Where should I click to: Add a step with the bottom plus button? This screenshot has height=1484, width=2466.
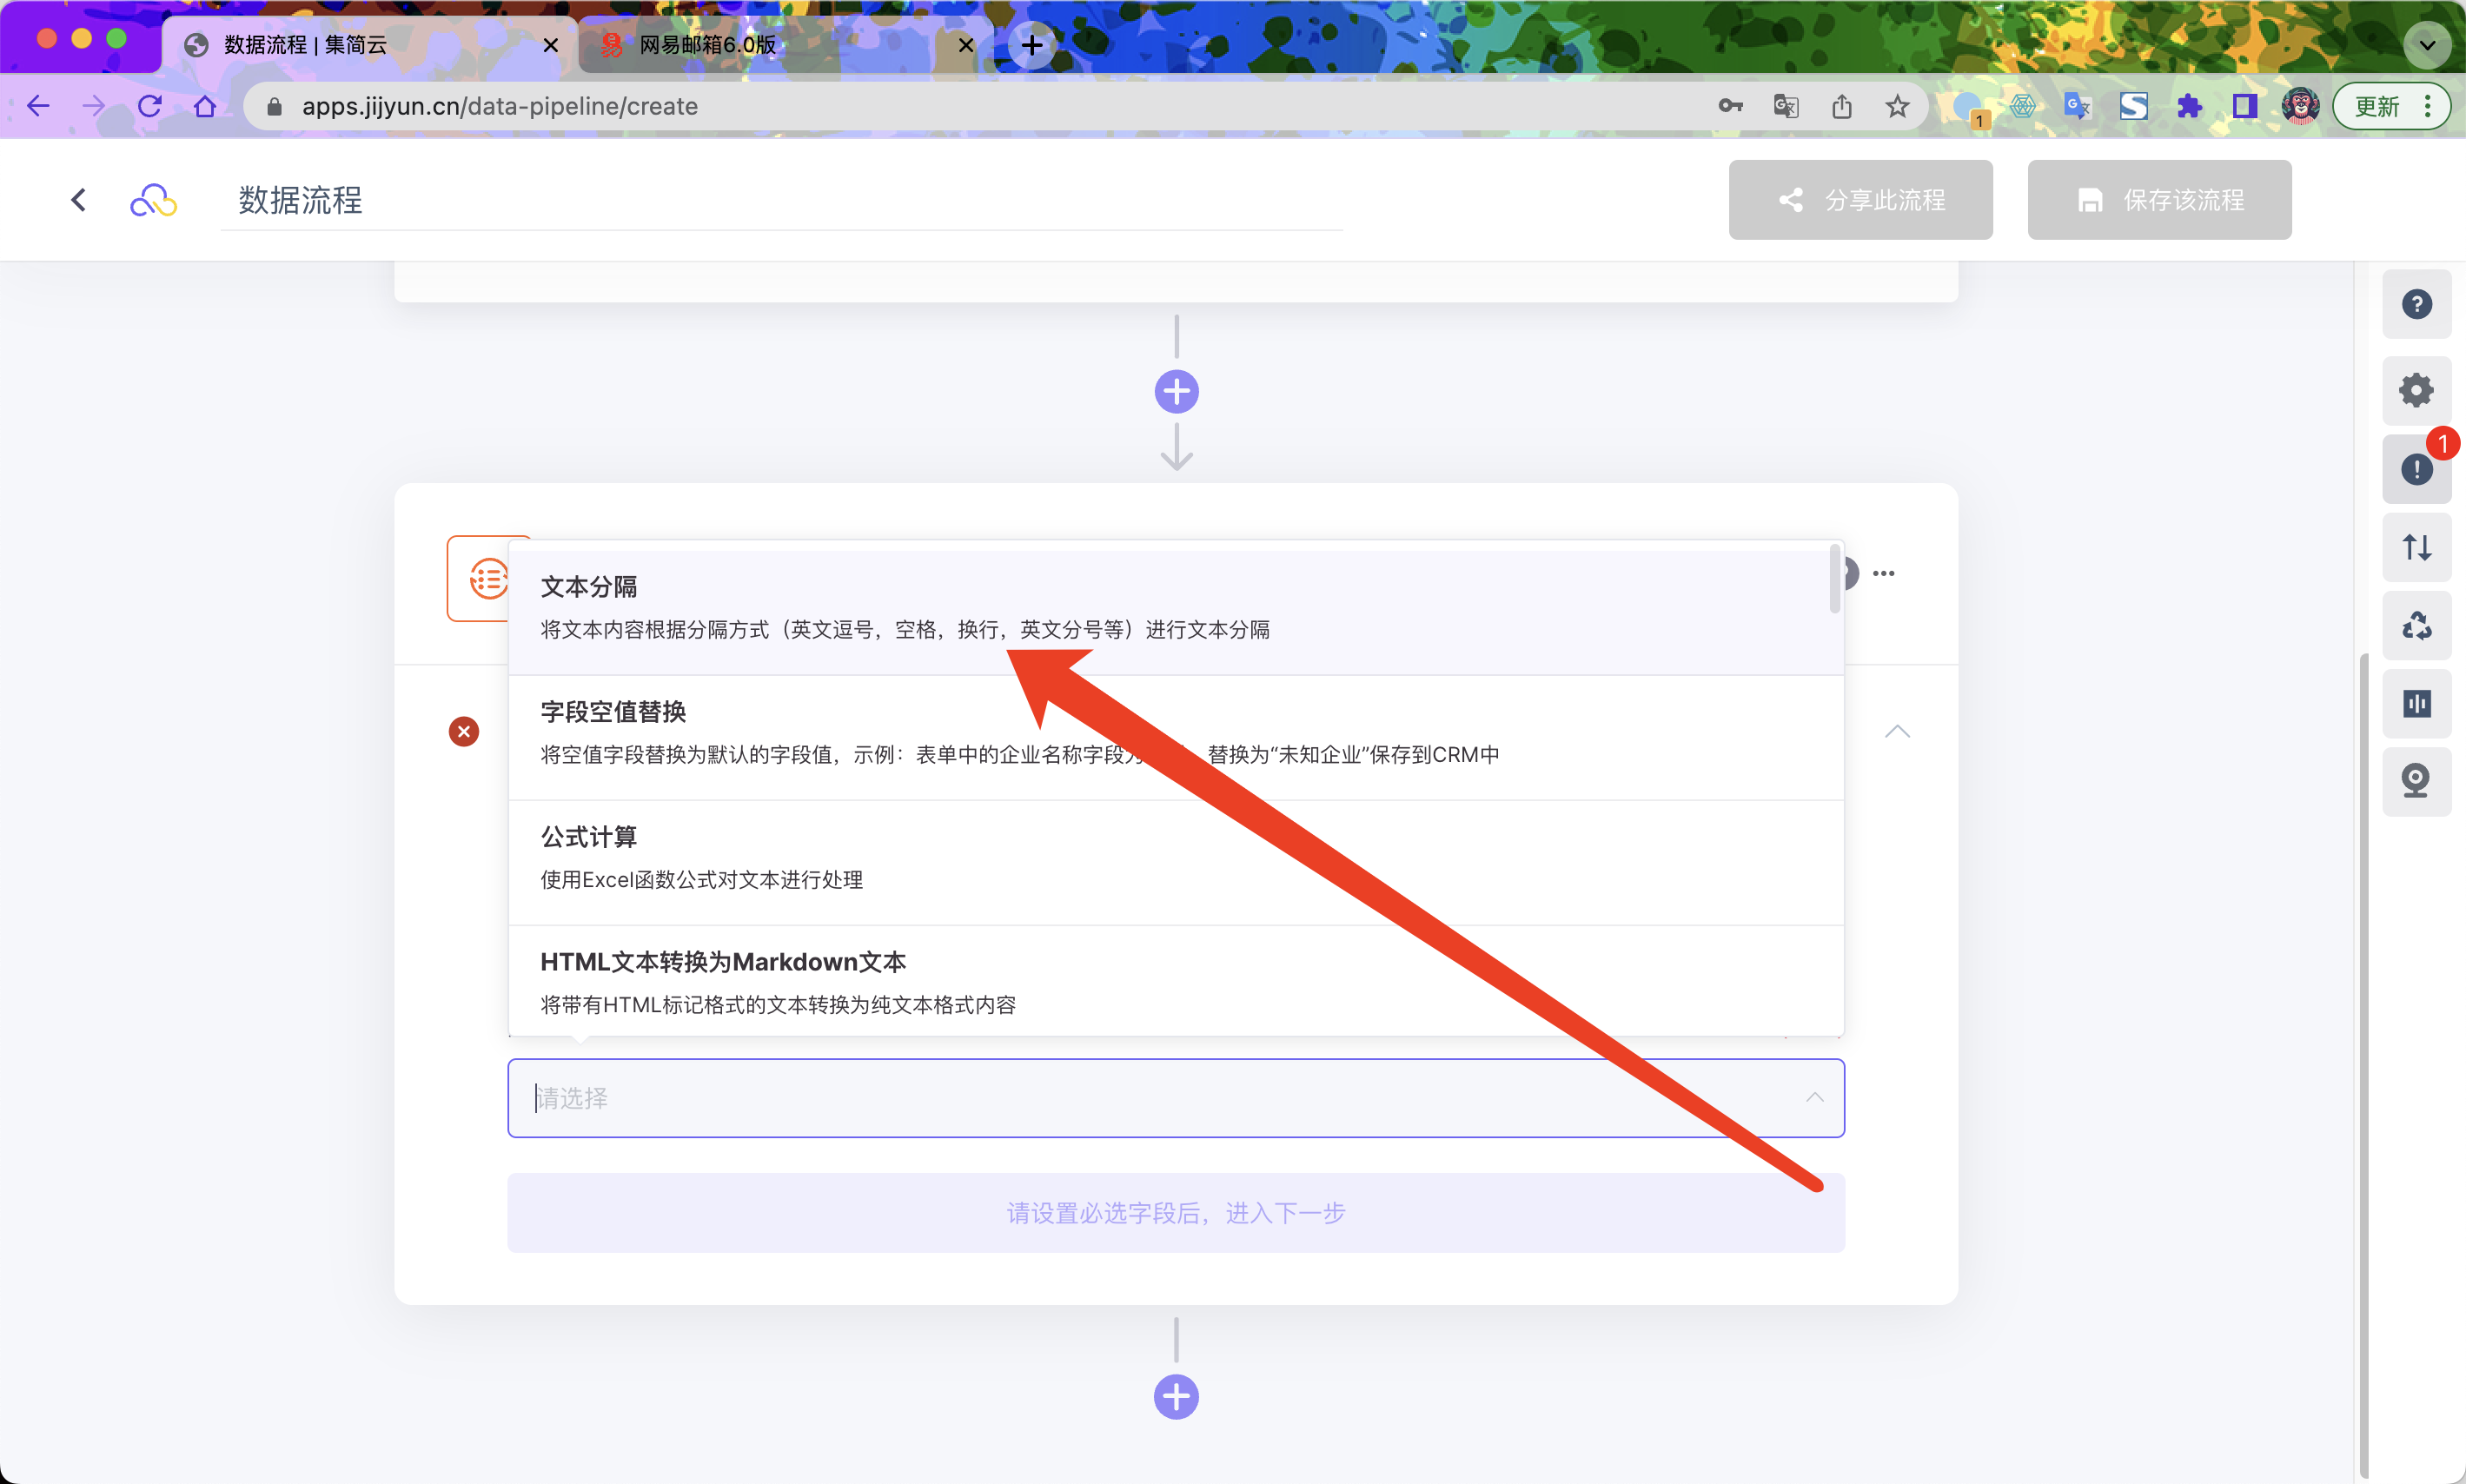point(1176,1397)
